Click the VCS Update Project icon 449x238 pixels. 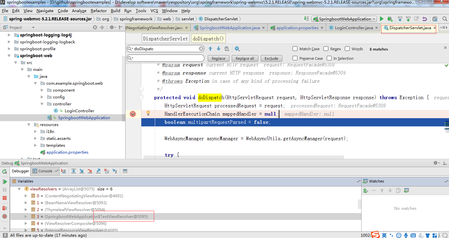pos(400,19)
